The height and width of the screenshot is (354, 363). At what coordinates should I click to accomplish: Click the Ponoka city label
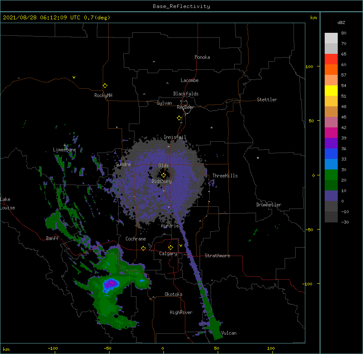[202, 57]
